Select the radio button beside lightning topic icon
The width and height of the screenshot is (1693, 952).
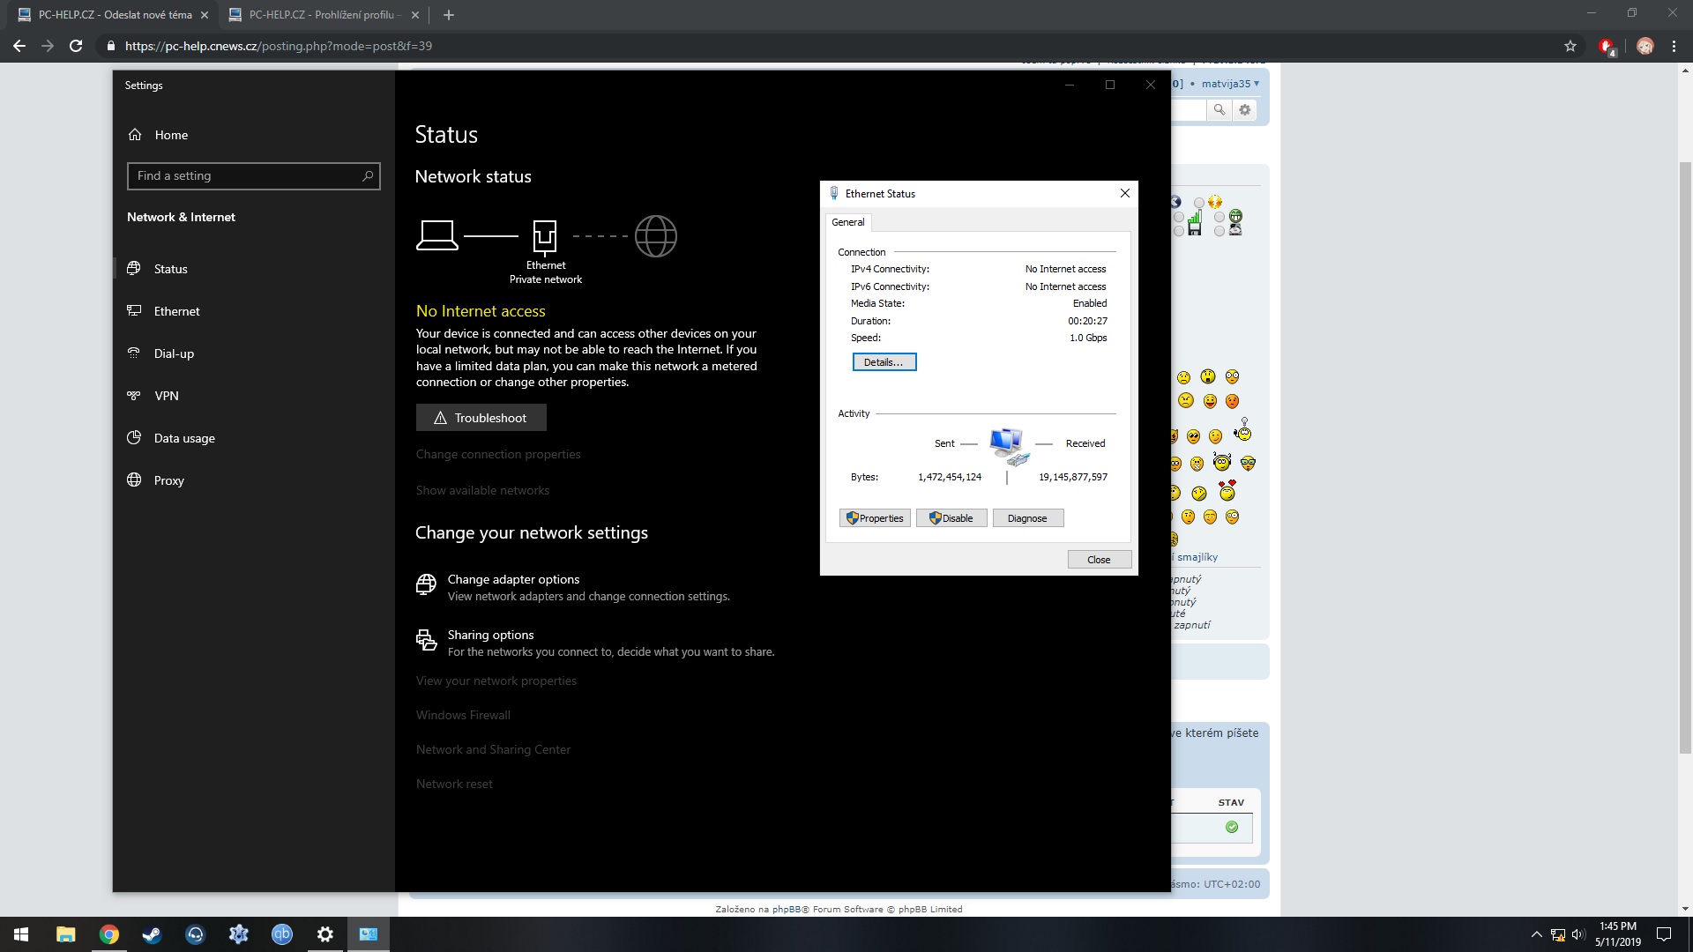tap(1198, 204)
